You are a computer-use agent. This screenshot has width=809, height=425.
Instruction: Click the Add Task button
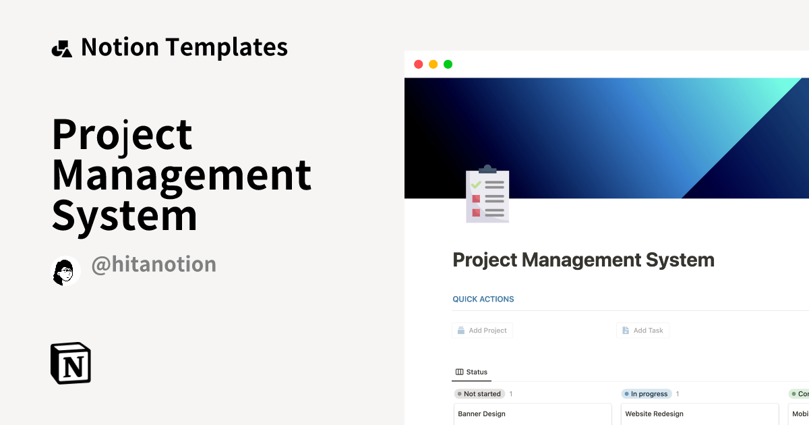point(642,330)
